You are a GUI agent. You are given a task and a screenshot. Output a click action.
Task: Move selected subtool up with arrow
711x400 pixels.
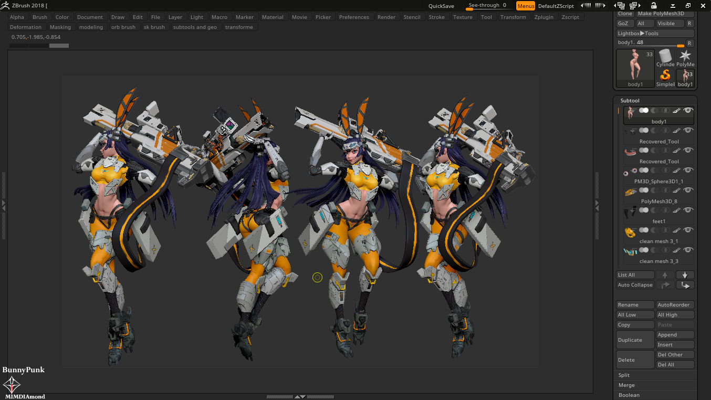(x=665, y=275)
